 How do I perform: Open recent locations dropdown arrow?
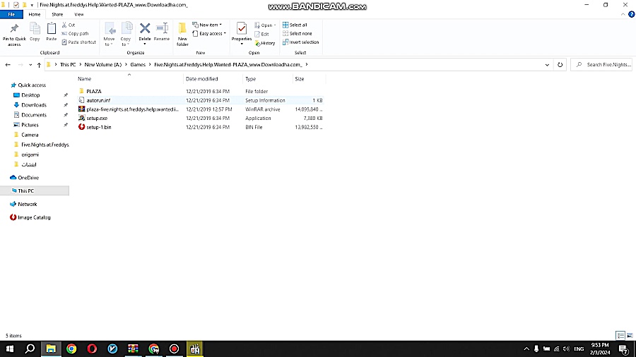click(x=30, y=65)
